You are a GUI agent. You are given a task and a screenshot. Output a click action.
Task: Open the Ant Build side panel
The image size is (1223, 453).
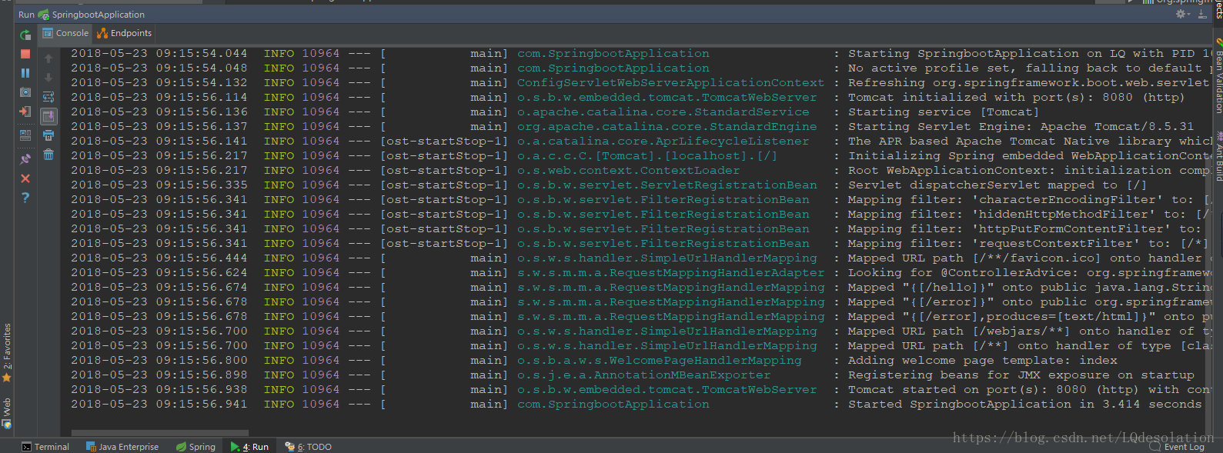tap(1218, 158)
